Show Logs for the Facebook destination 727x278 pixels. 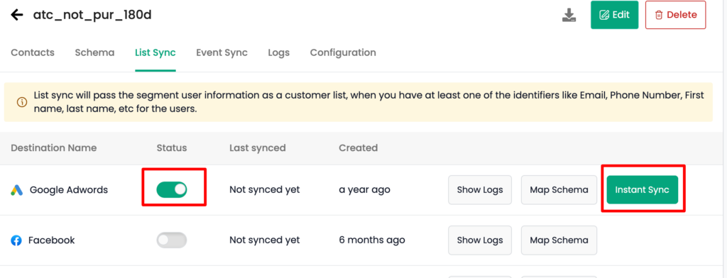click(x=480, y=240)
